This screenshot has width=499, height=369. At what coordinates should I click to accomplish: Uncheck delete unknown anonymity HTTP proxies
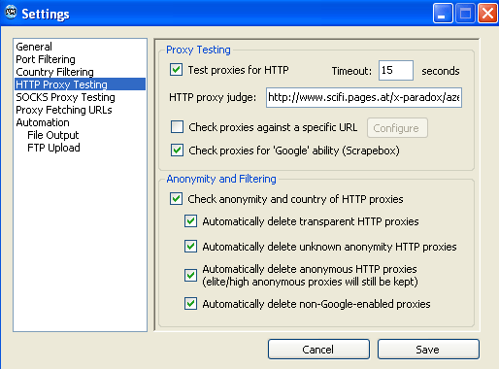pyautogui.click(x=190, y=247)
